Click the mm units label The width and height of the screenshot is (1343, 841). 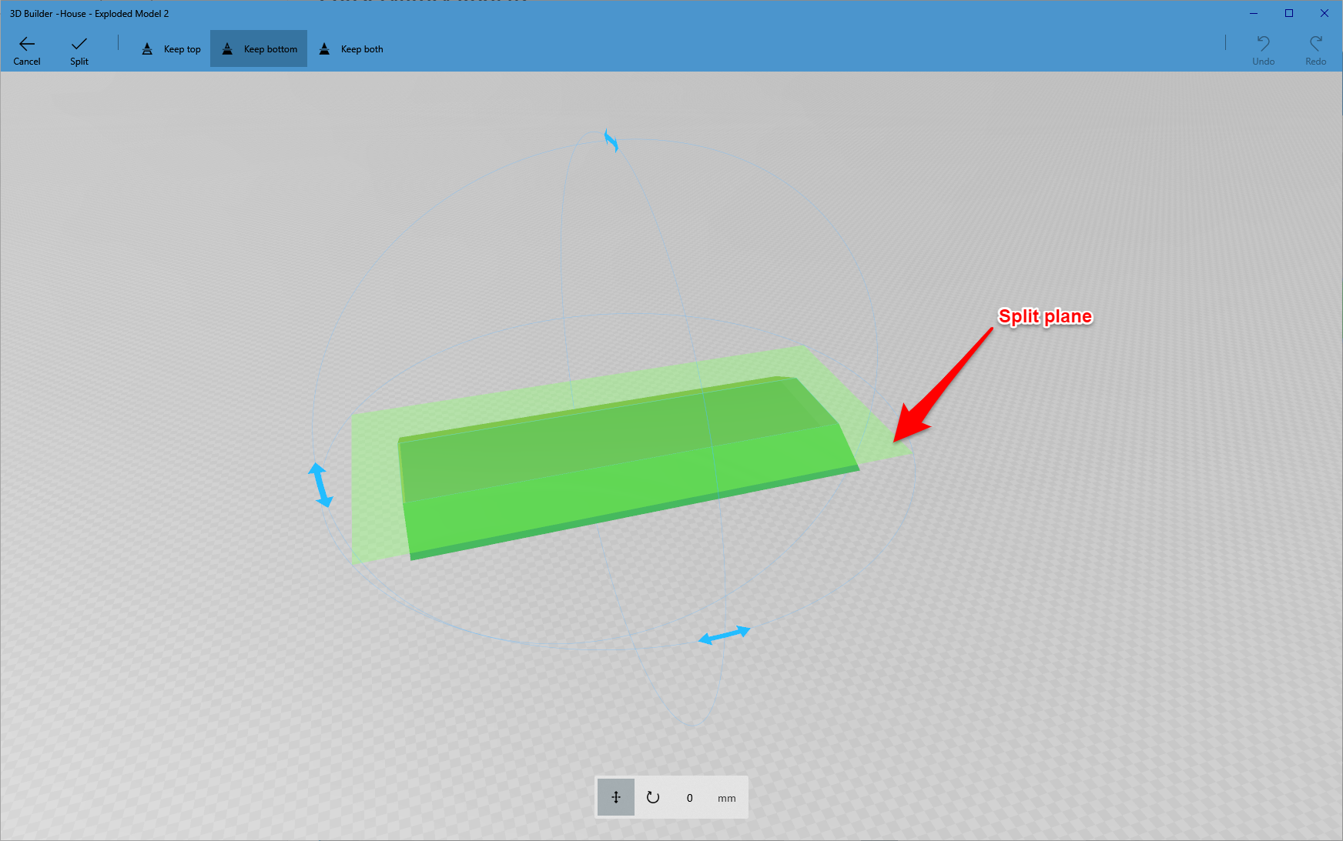coord(727,799)
